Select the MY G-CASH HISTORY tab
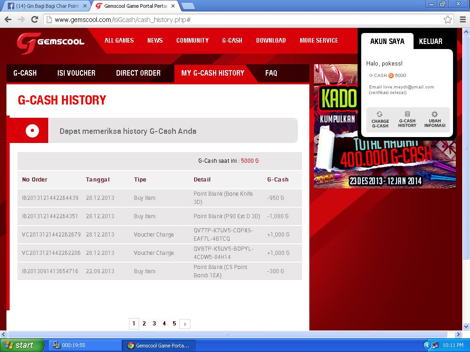 tap(213, 73)
